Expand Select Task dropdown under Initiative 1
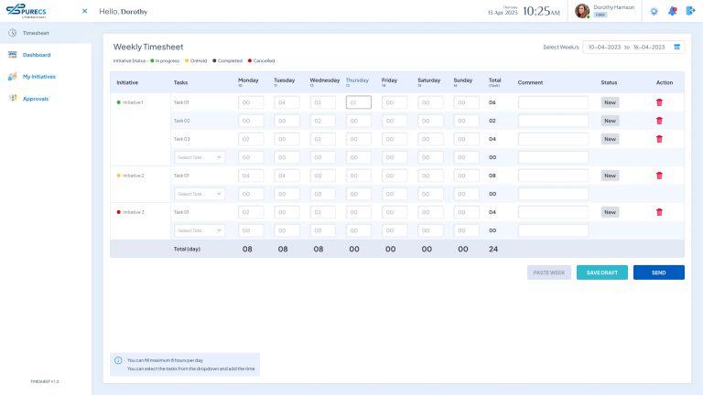This screenshot has height=395, width=703. 200,157
